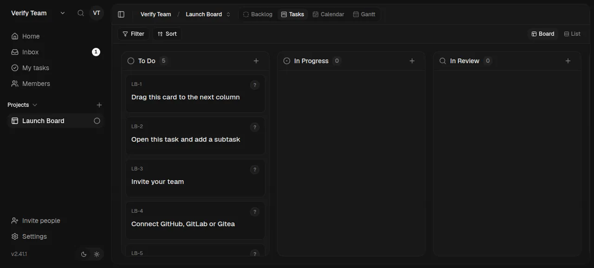Switch to light theme sun icon
The width and height of the screenshot is (594, 268).
coord(97,254)
